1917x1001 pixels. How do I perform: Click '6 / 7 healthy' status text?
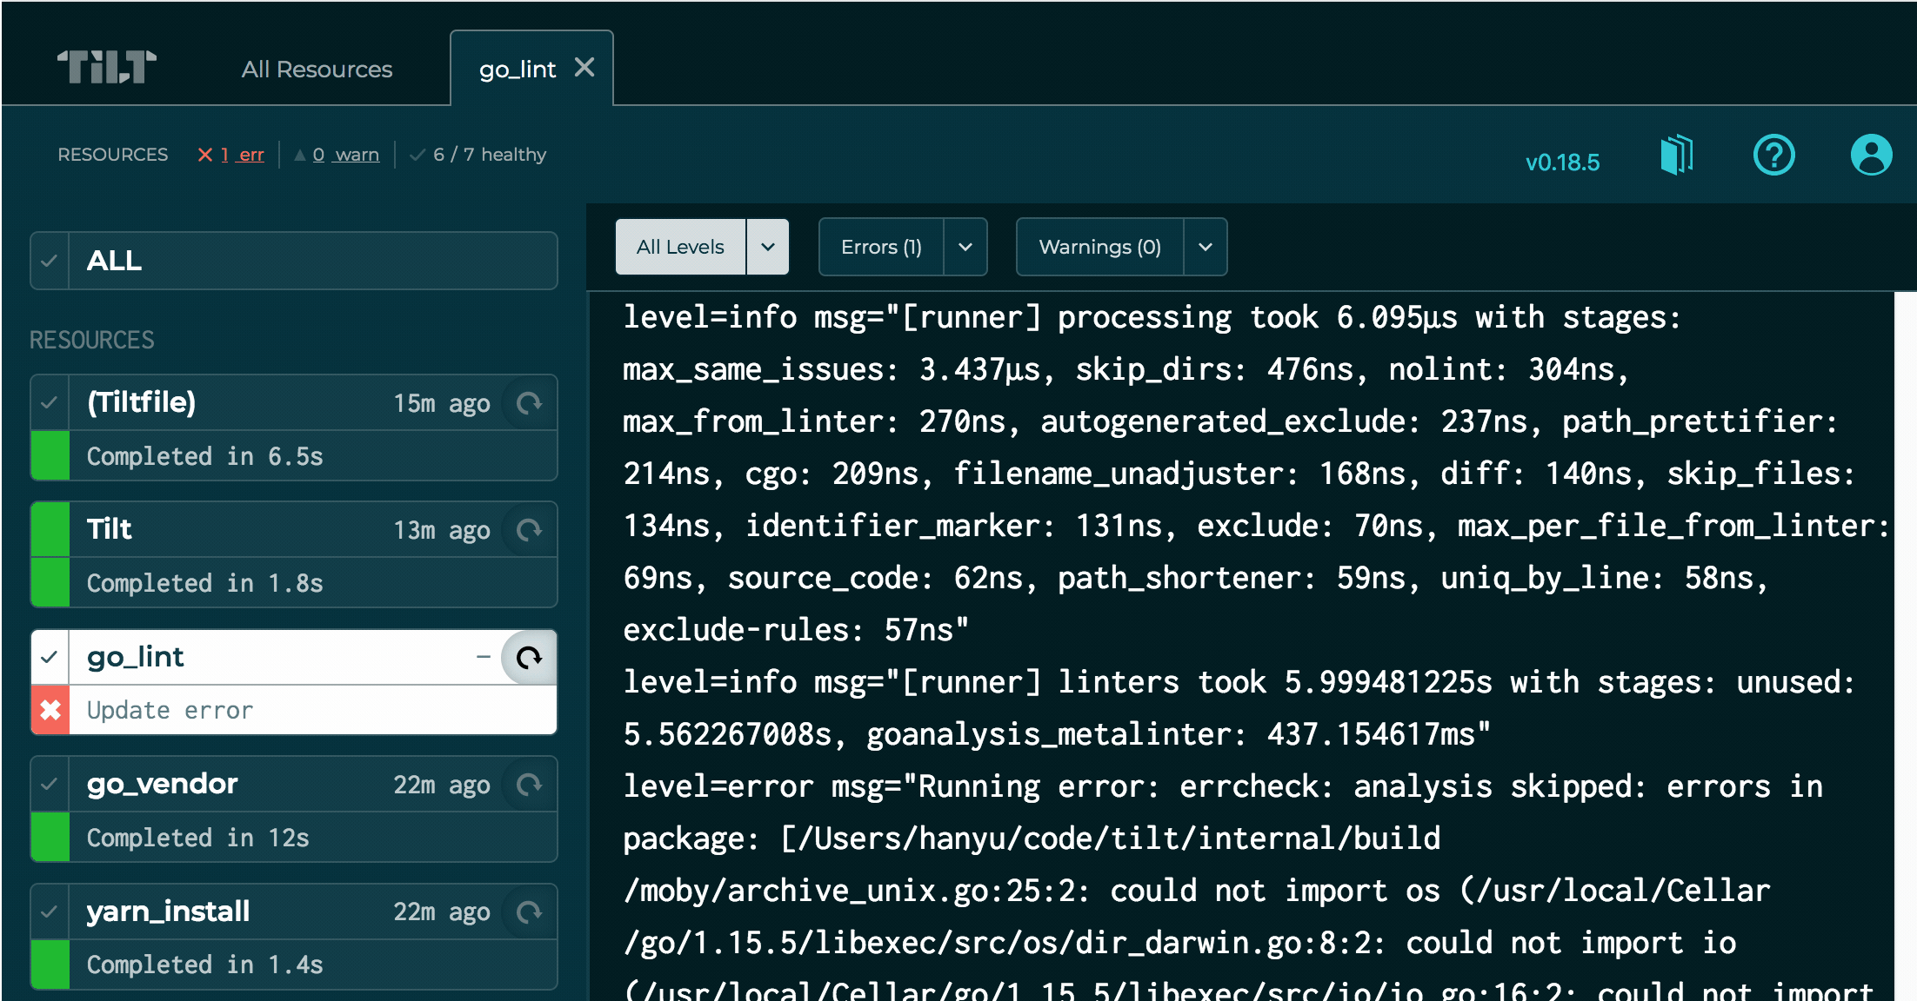tap(490, 155)
